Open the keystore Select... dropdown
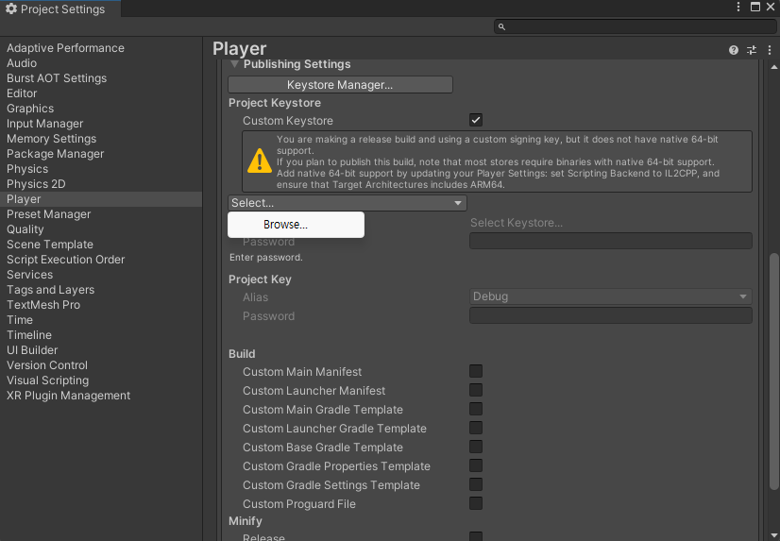This screenshot has width=780, height=541. (x=348, y=203)
